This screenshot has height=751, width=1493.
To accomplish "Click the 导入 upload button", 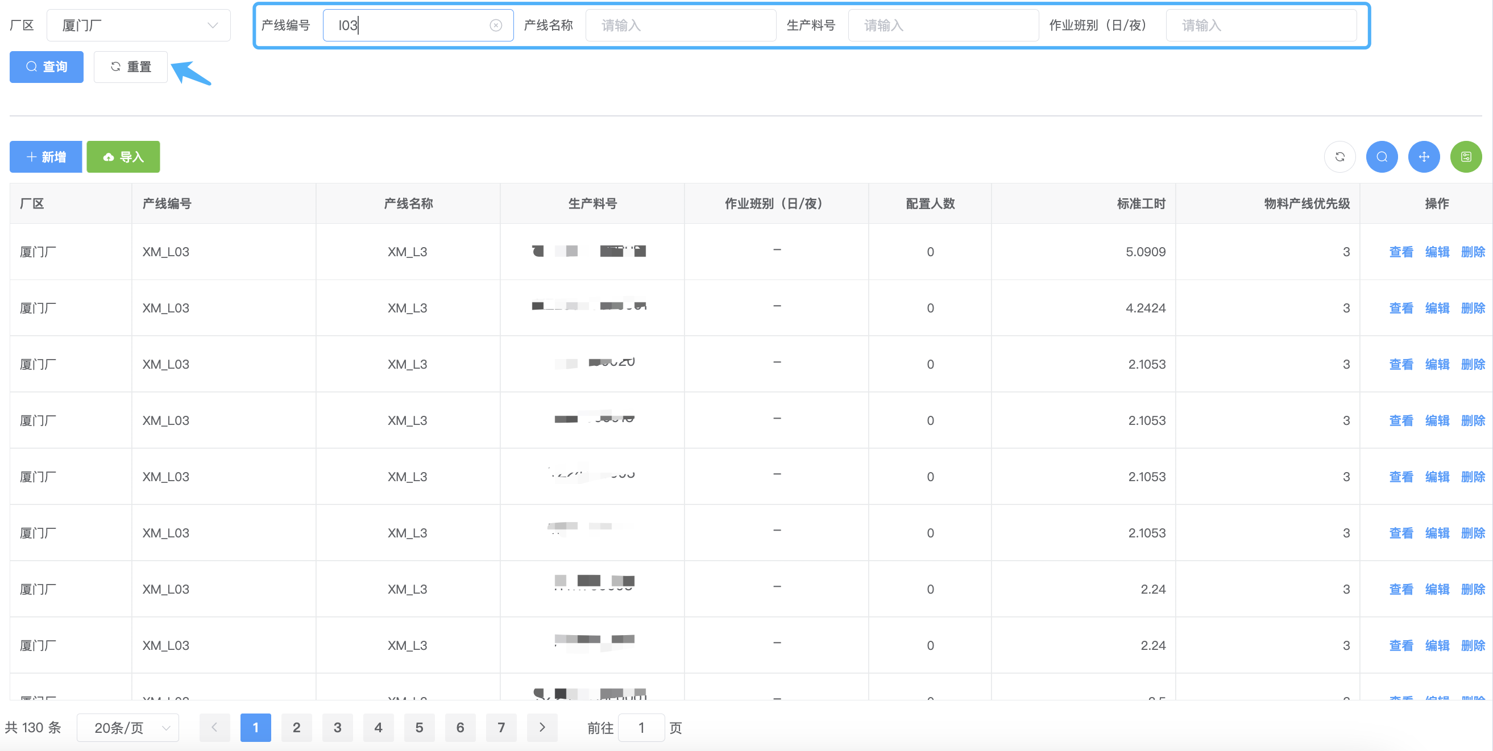I will click(x=123, y=157).
